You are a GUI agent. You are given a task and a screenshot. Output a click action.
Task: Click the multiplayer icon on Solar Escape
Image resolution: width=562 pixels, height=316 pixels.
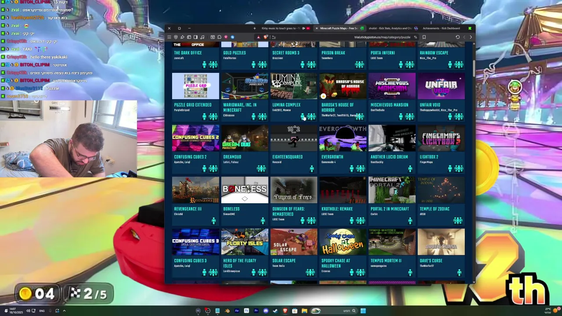click(x=310, y=273)
